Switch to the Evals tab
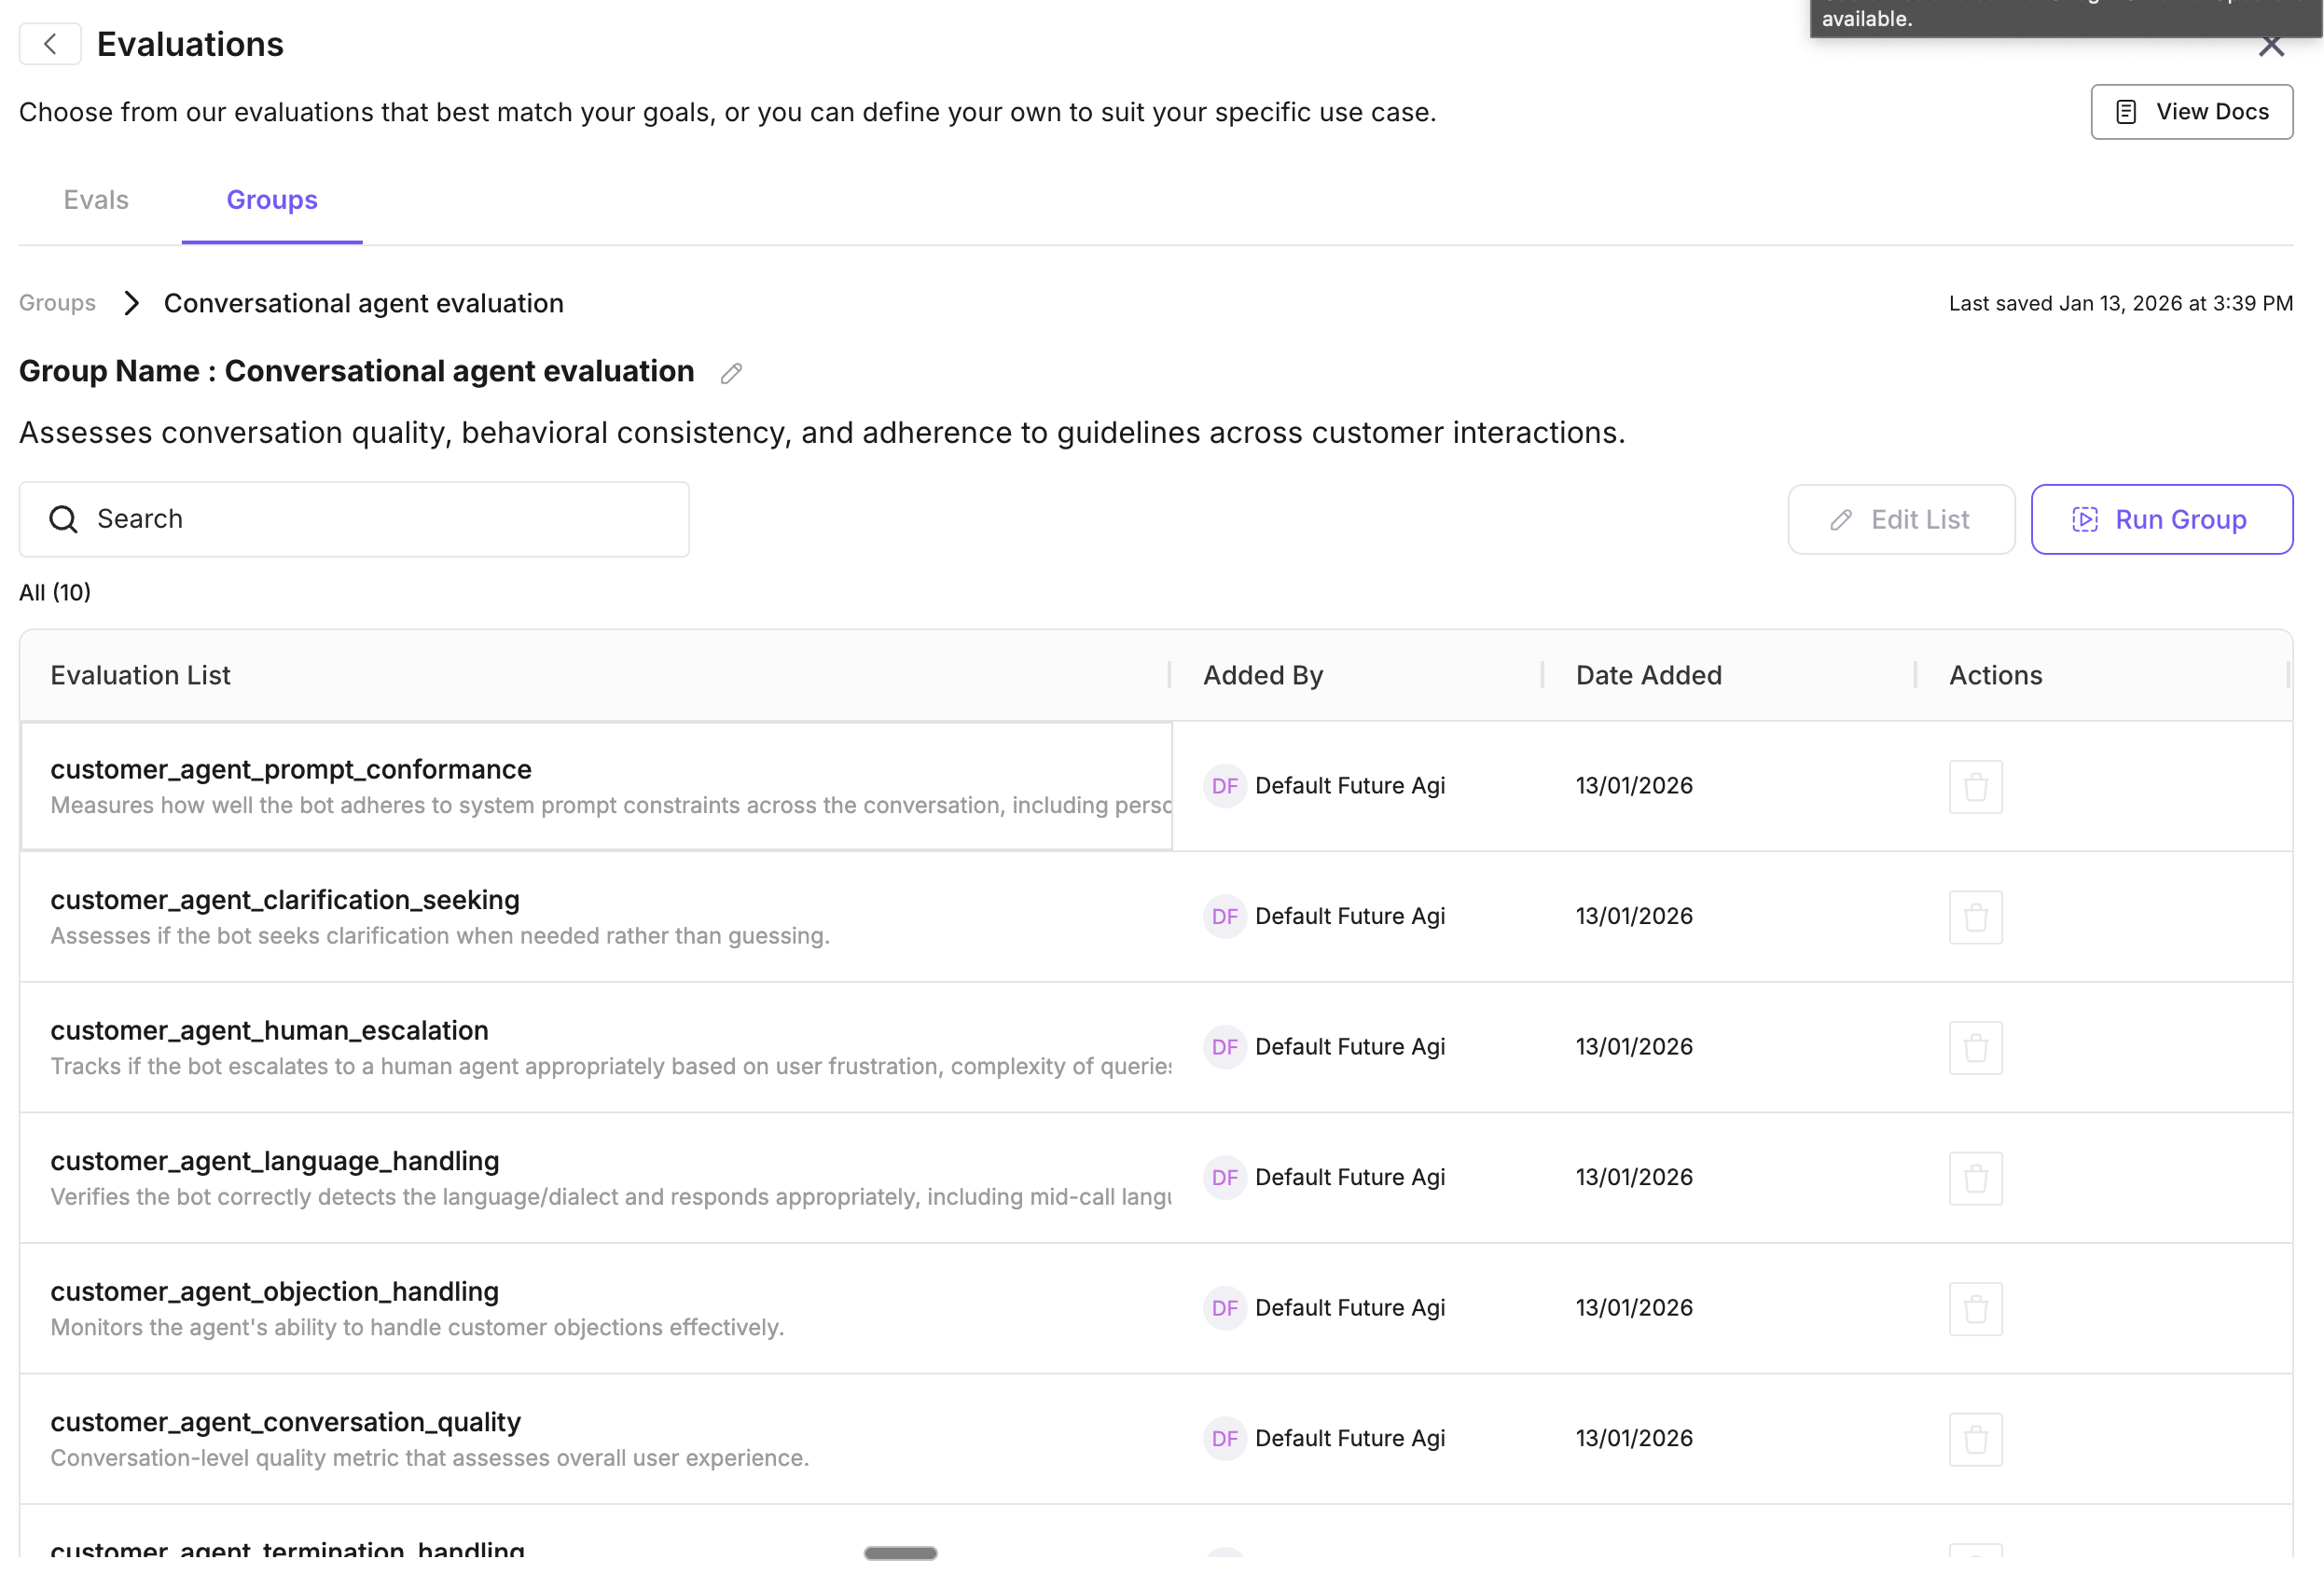2324x1587 pixels. pyautogui.click(x=96, y=200)
